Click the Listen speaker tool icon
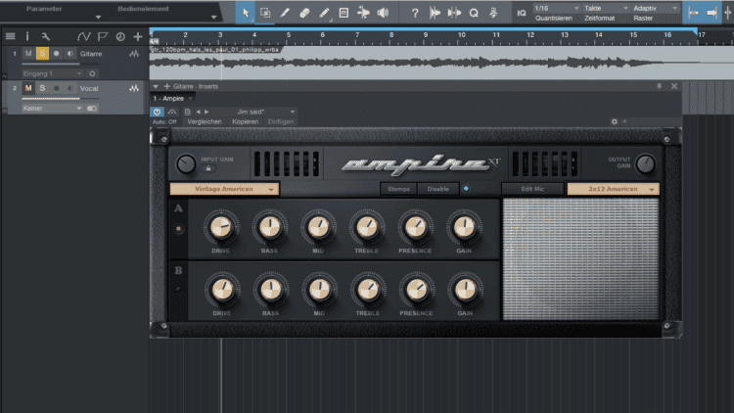Image resolution: width=734 pixels, height=413 pixels. point(383,13)
